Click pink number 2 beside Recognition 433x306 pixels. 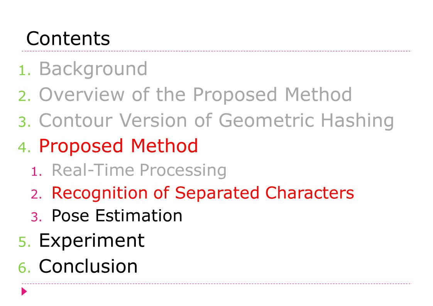(36, 194)
